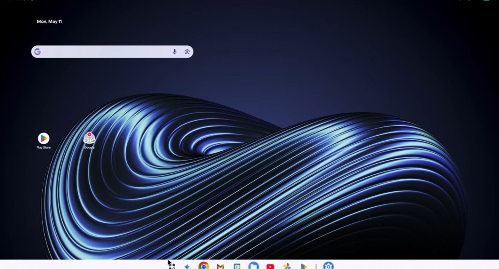The width and height of the screenshot is (499, 269).
Task: Open Google Photos from the taskbar
Action: pyautogui.click(x=286, y=266)
